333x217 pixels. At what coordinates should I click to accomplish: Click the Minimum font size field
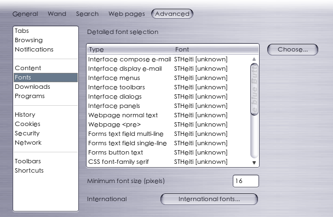(246, 181)
